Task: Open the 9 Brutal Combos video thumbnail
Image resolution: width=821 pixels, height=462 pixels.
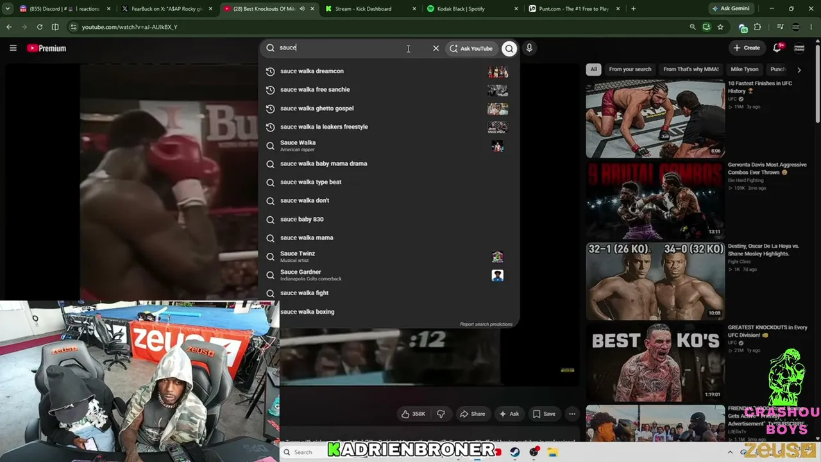Action: click(655, 200)
